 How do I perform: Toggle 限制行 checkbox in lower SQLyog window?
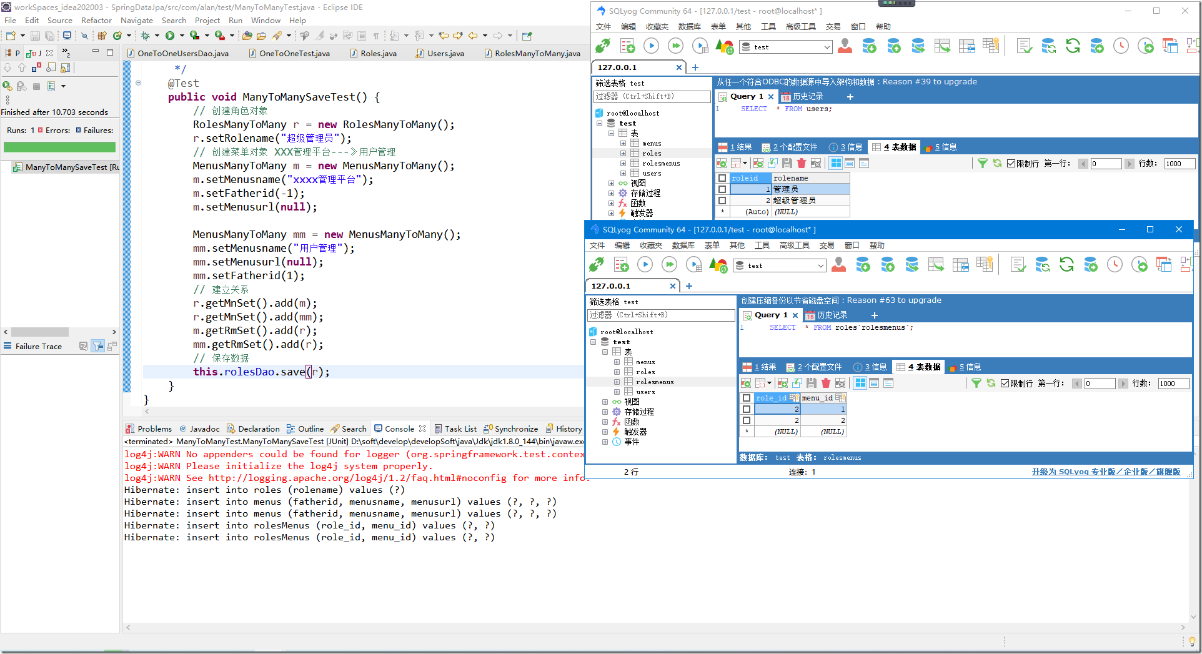click(x=1005, y=384)
